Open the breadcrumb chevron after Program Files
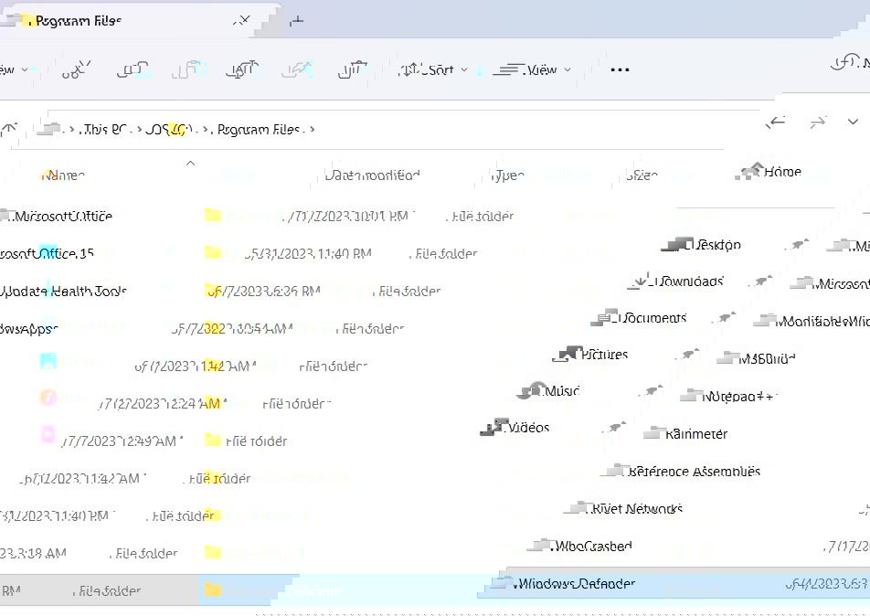 pyautogui.click(x=311, y=129)
